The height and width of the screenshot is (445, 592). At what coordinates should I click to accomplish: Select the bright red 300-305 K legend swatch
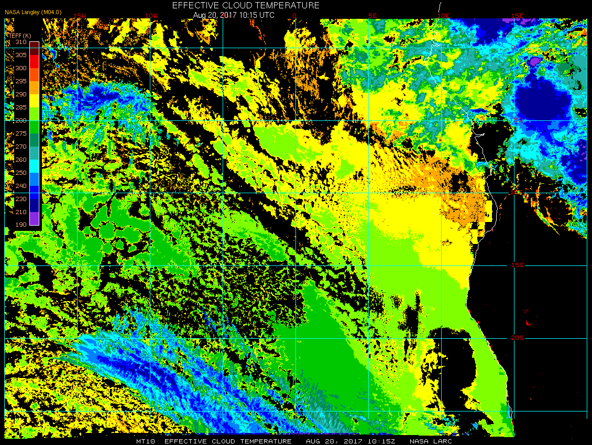pos(35,62)
